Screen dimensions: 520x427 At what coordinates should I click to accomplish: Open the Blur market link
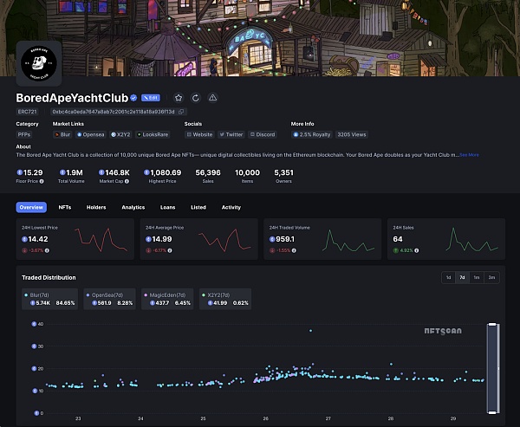click(63, 134)
